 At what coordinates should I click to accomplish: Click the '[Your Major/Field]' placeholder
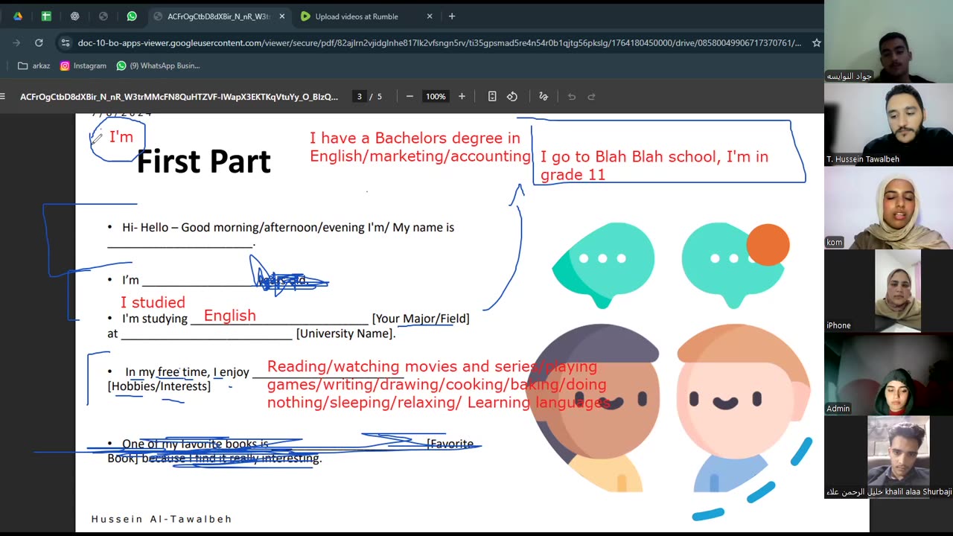pyautogui.click(x=421, y=319)
